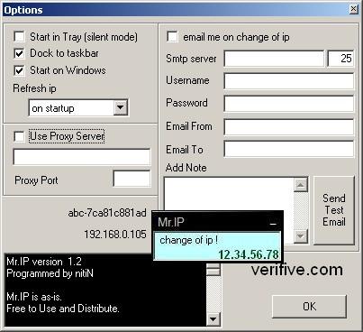Open the Refresh ip dropdown arrow
This screenshot has height=332, width=363.
[x=121, y=107]
